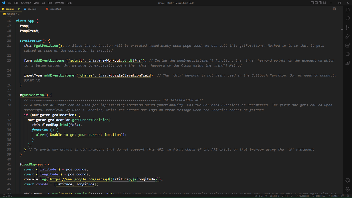Stop Live Server via Port : 5500
Image resolution: width=352 pixels, height=198 pixels.
click(318, 196)
